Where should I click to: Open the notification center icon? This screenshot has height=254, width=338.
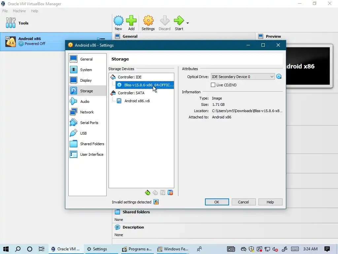pos(327,249)
